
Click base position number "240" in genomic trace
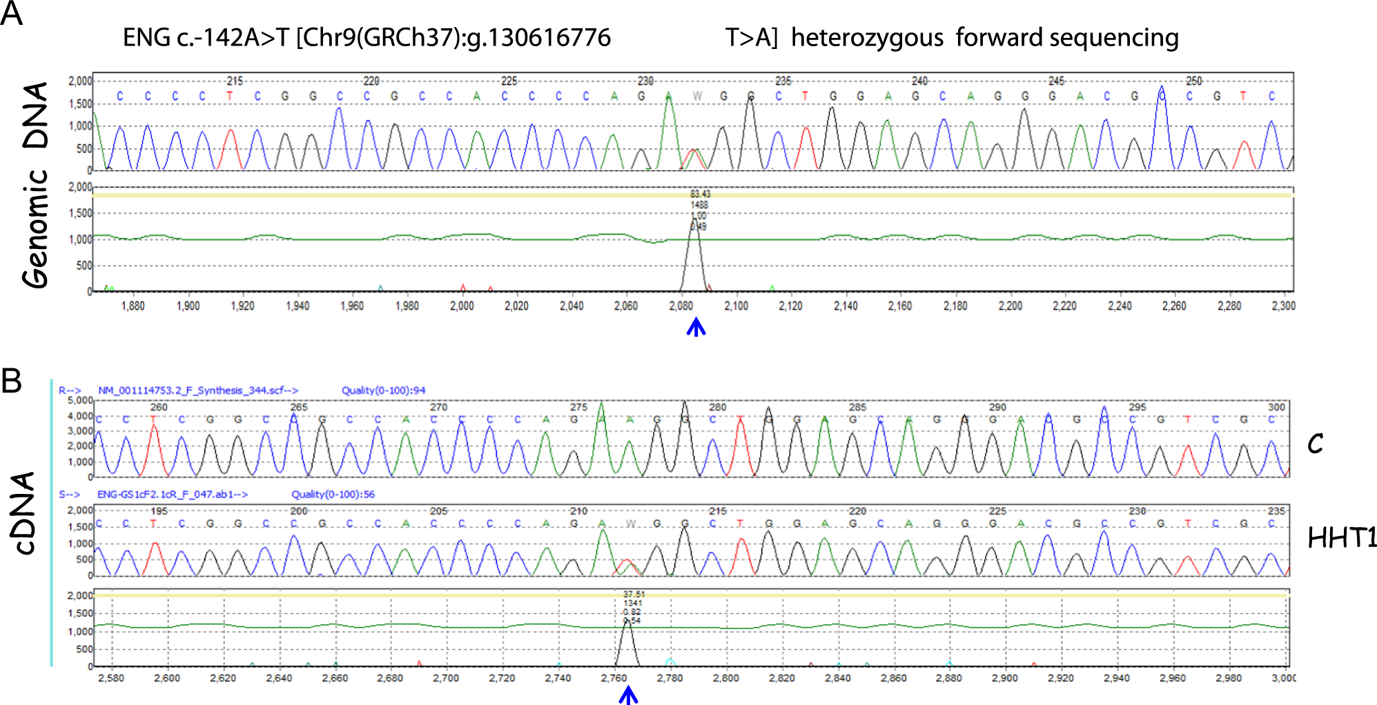click(919, 81)
